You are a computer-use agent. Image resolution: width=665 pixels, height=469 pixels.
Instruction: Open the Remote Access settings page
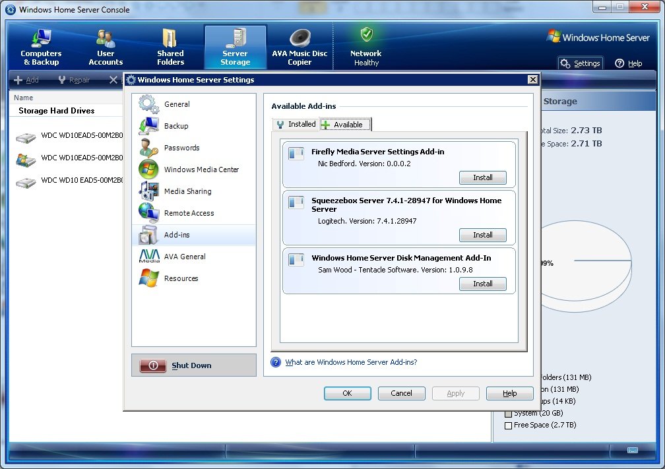(x=194, y=213)
